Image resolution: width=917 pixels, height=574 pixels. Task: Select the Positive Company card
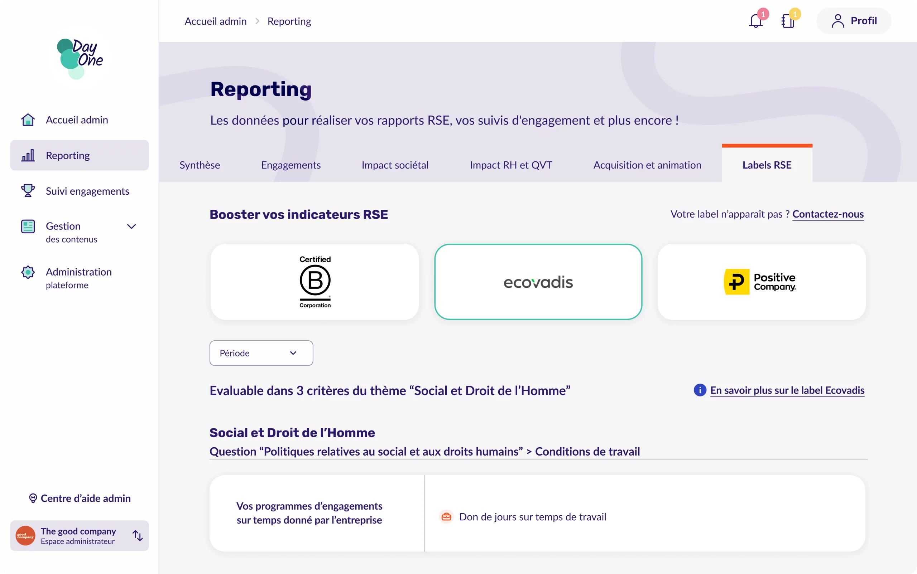[762, 282]
